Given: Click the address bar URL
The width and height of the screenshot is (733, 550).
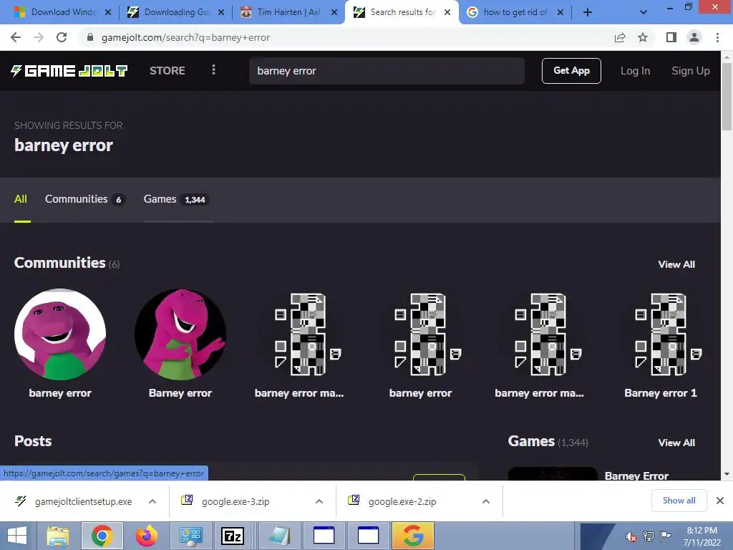Looking at the screenshot, I should tap(185, 37).
